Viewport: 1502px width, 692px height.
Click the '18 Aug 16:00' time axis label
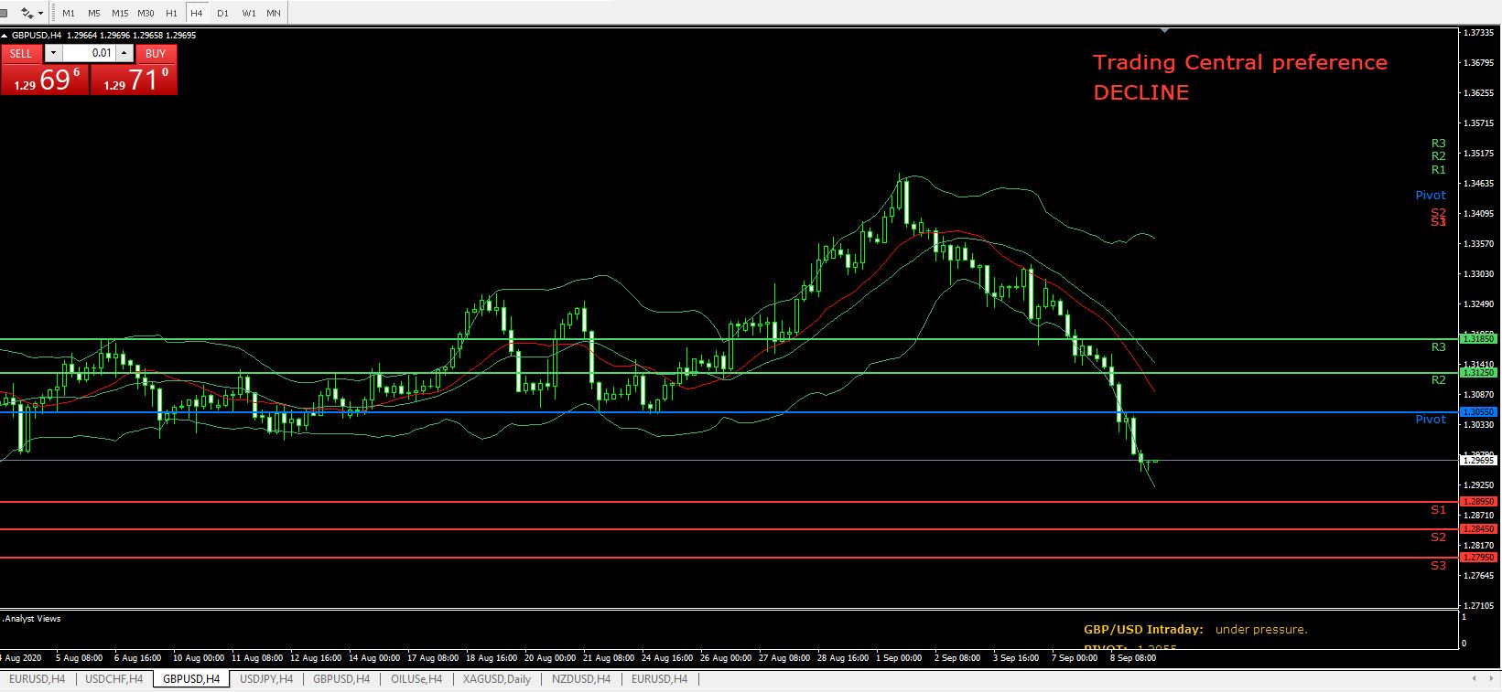[x=492, y=657]
